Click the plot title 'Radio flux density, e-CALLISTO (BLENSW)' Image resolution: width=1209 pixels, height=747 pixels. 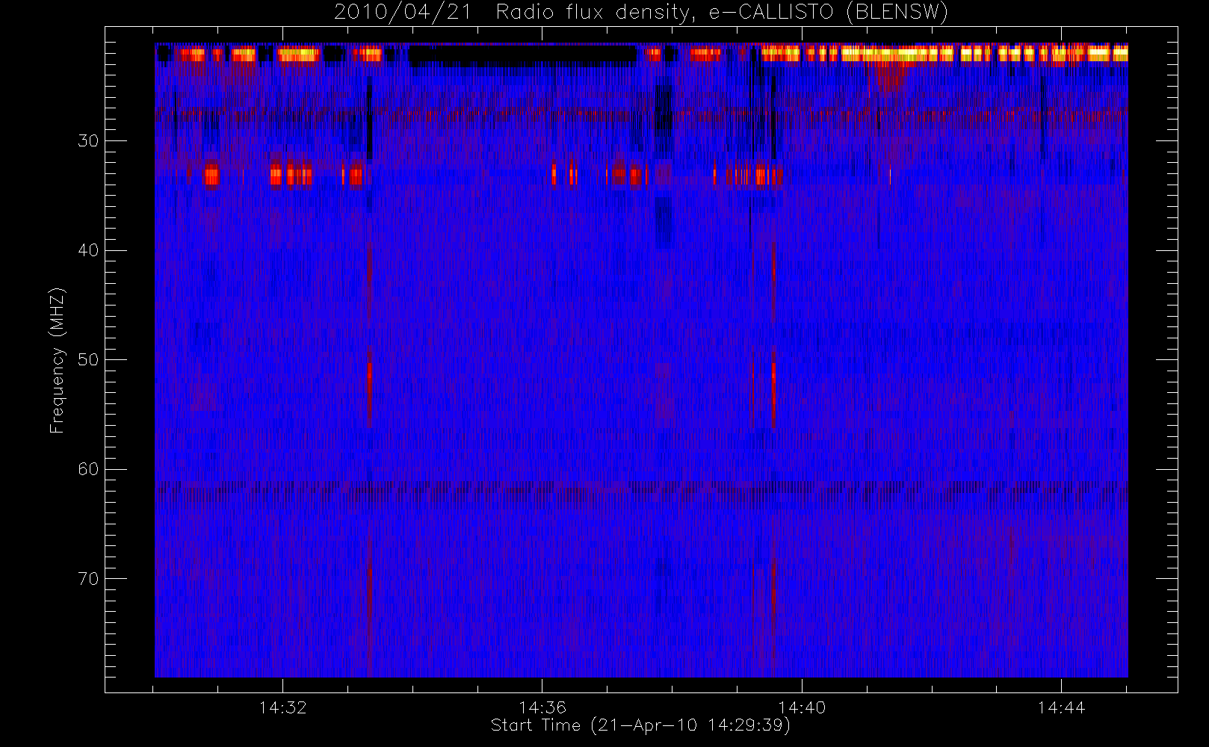coord(722,13)
